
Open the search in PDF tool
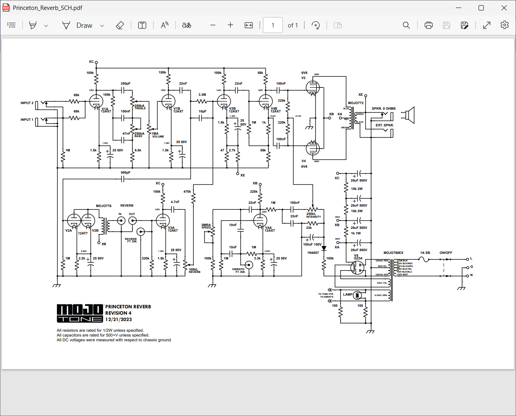point(406,25)
